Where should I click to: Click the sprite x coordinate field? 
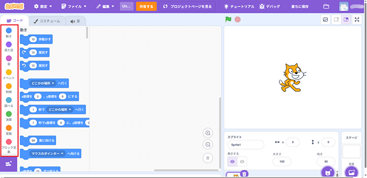click(x=292, y=142)
